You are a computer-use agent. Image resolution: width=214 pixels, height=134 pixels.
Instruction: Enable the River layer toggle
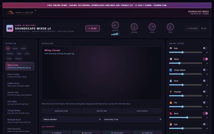pos(205,81)
